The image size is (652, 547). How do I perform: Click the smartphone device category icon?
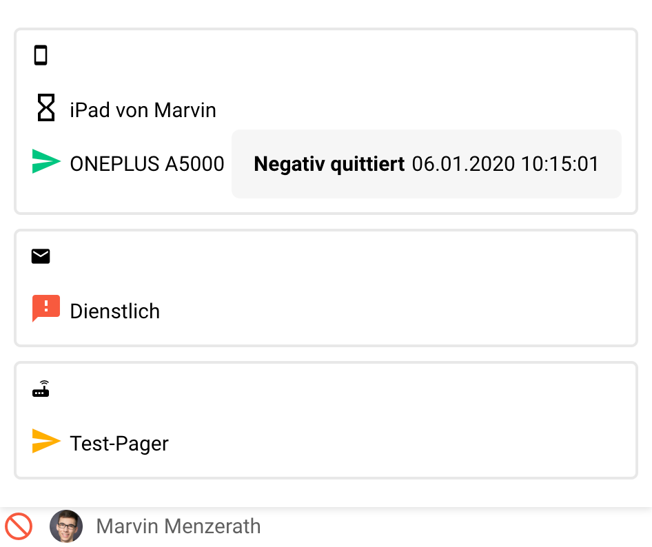coord(41,55)
